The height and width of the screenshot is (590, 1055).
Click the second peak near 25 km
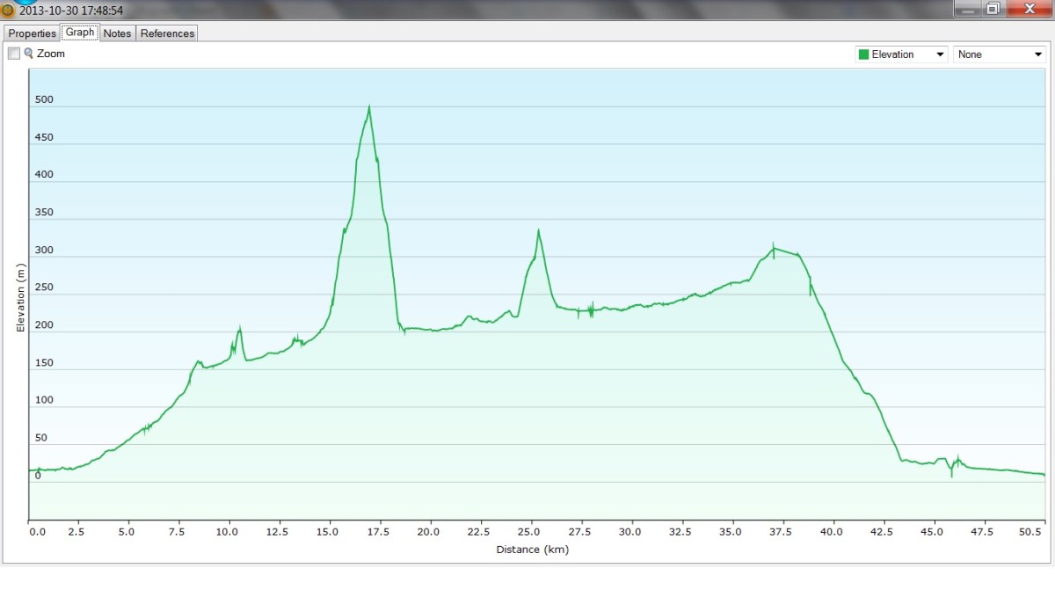click(538, 230)
